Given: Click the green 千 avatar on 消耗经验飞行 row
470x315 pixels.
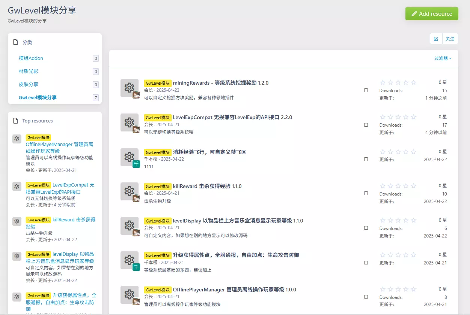Looking at the screenshot, I should pos(136,164).
